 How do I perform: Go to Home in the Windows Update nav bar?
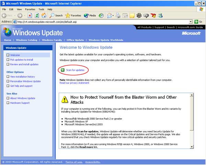pos(8,40)
